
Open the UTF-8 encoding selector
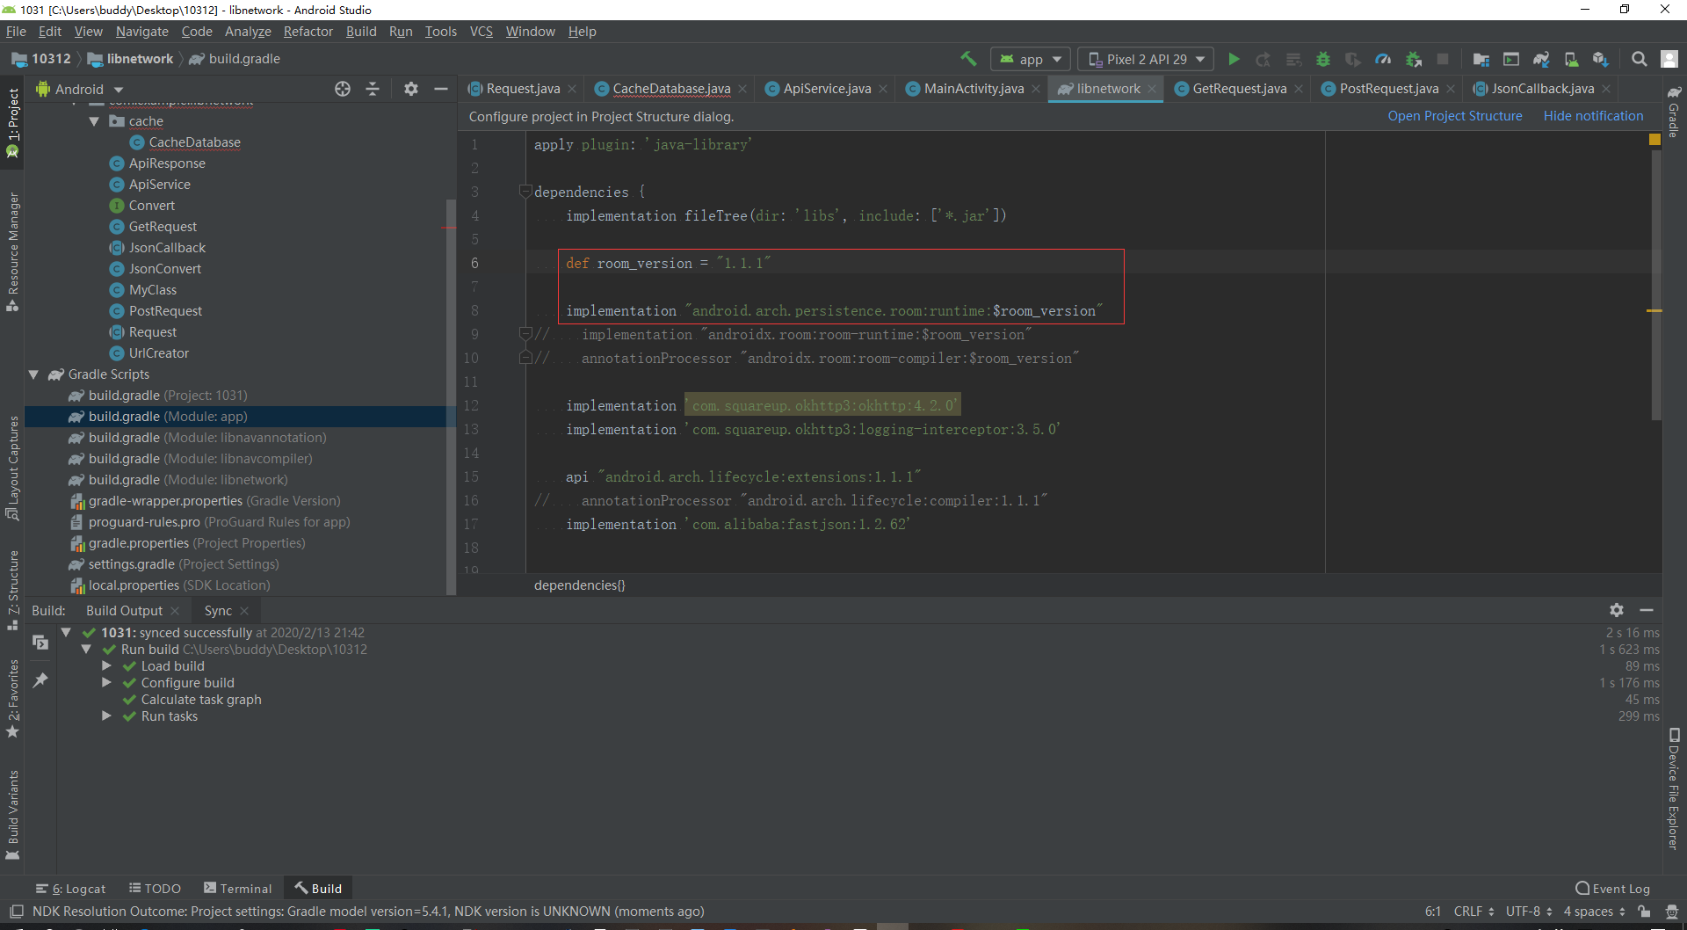pyautogui.click(x=1529, y=912)
